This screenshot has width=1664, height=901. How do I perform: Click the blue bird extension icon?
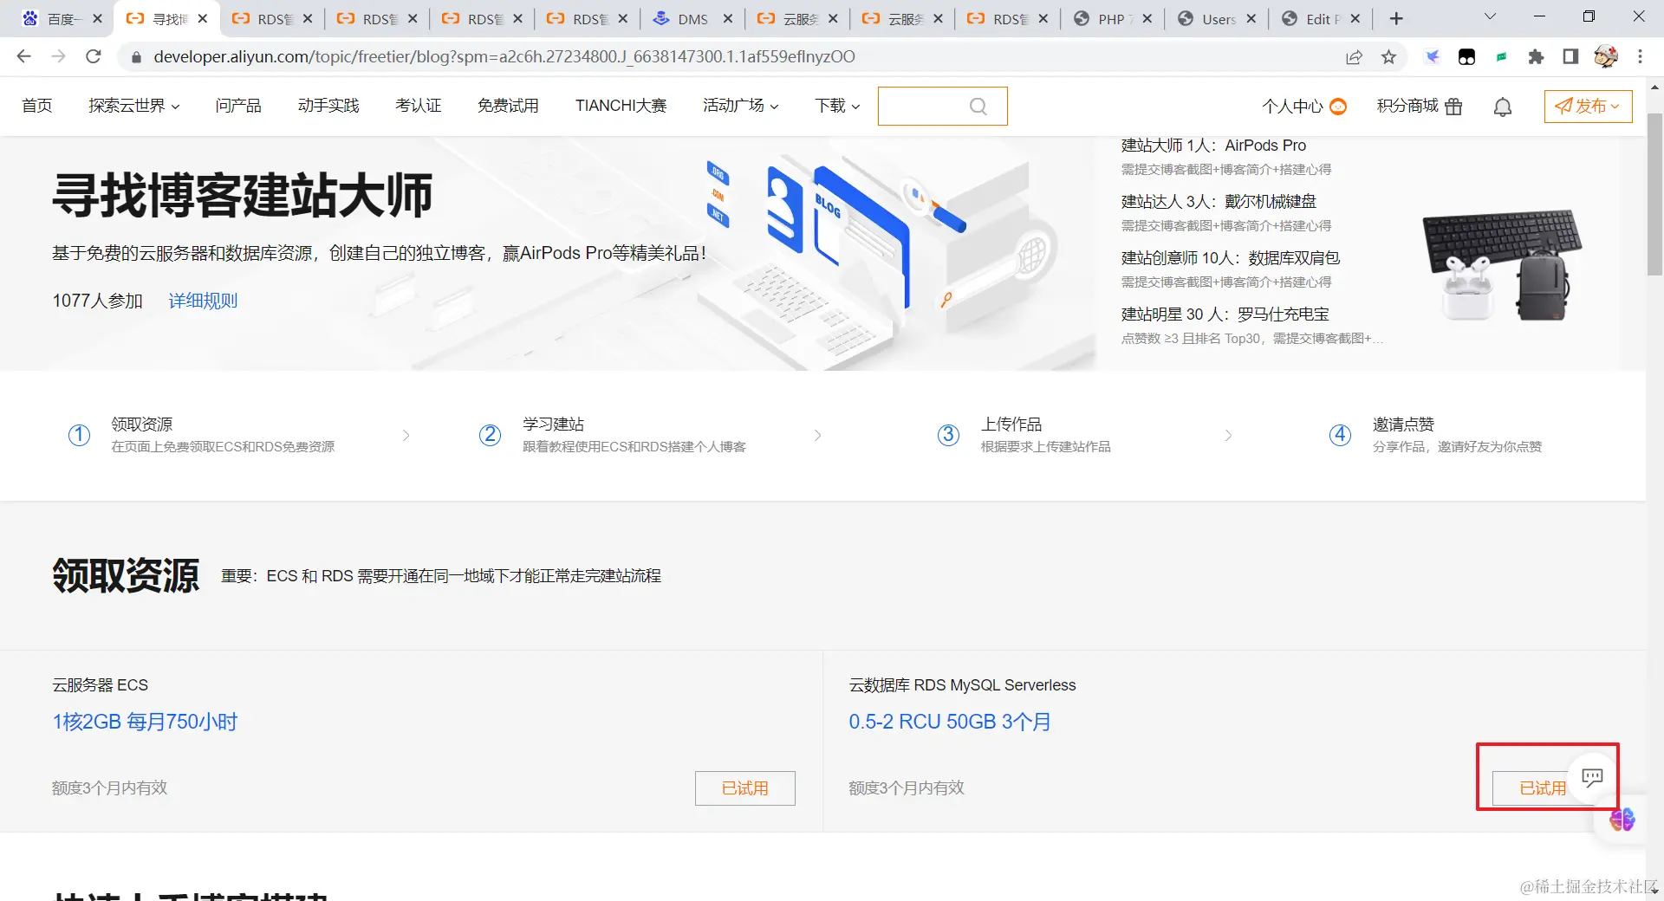coord(1432,57)
